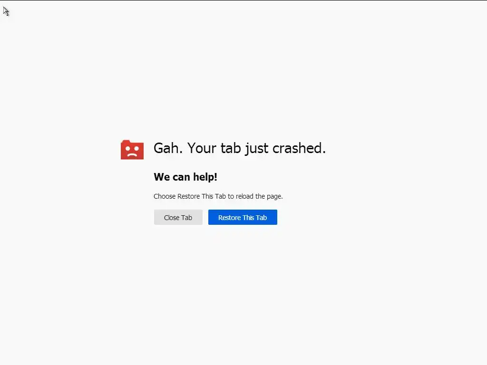Click the 'Choose Restore This Tab' instruction text
Viewport: 487px width, 365px height.
click(218, 196)
